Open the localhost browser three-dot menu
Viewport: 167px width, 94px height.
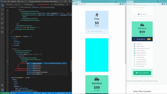125,4
